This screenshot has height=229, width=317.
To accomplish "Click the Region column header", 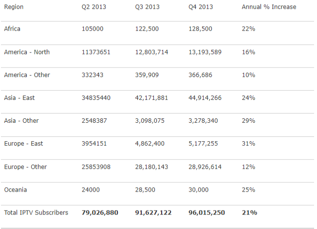I will 14,7.
